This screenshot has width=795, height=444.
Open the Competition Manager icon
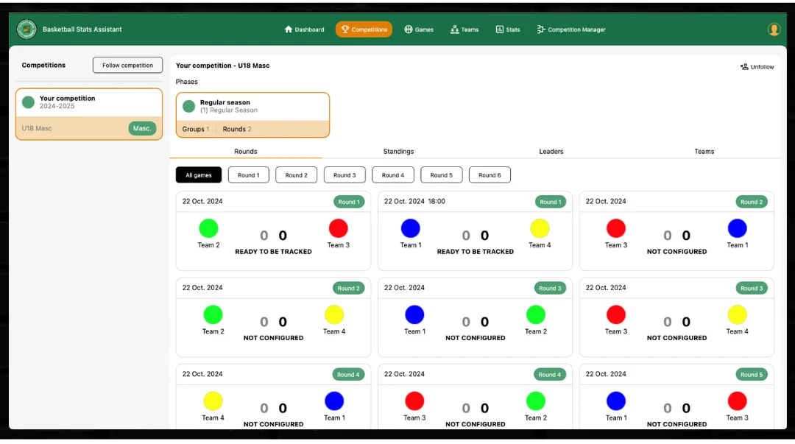point(541,29)
